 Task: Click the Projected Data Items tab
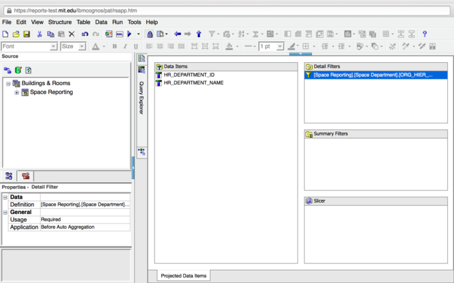click(x=183, y=275)
